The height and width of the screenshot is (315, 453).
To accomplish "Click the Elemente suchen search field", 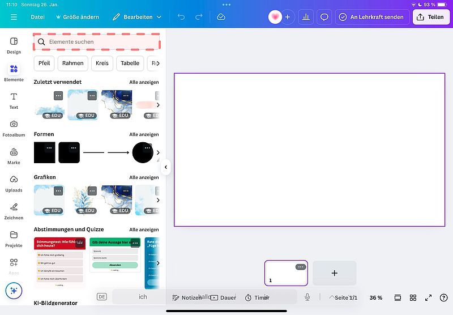I will click(x=96, y=42).
